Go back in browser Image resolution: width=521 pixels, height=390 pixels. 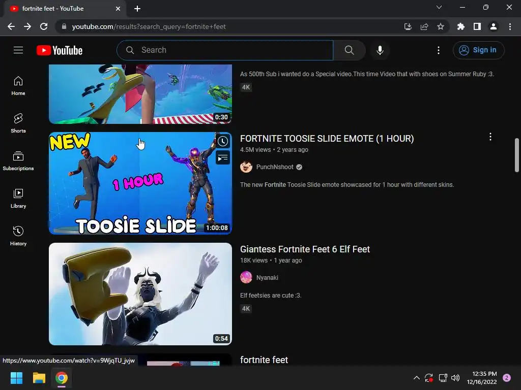[11, 26]
